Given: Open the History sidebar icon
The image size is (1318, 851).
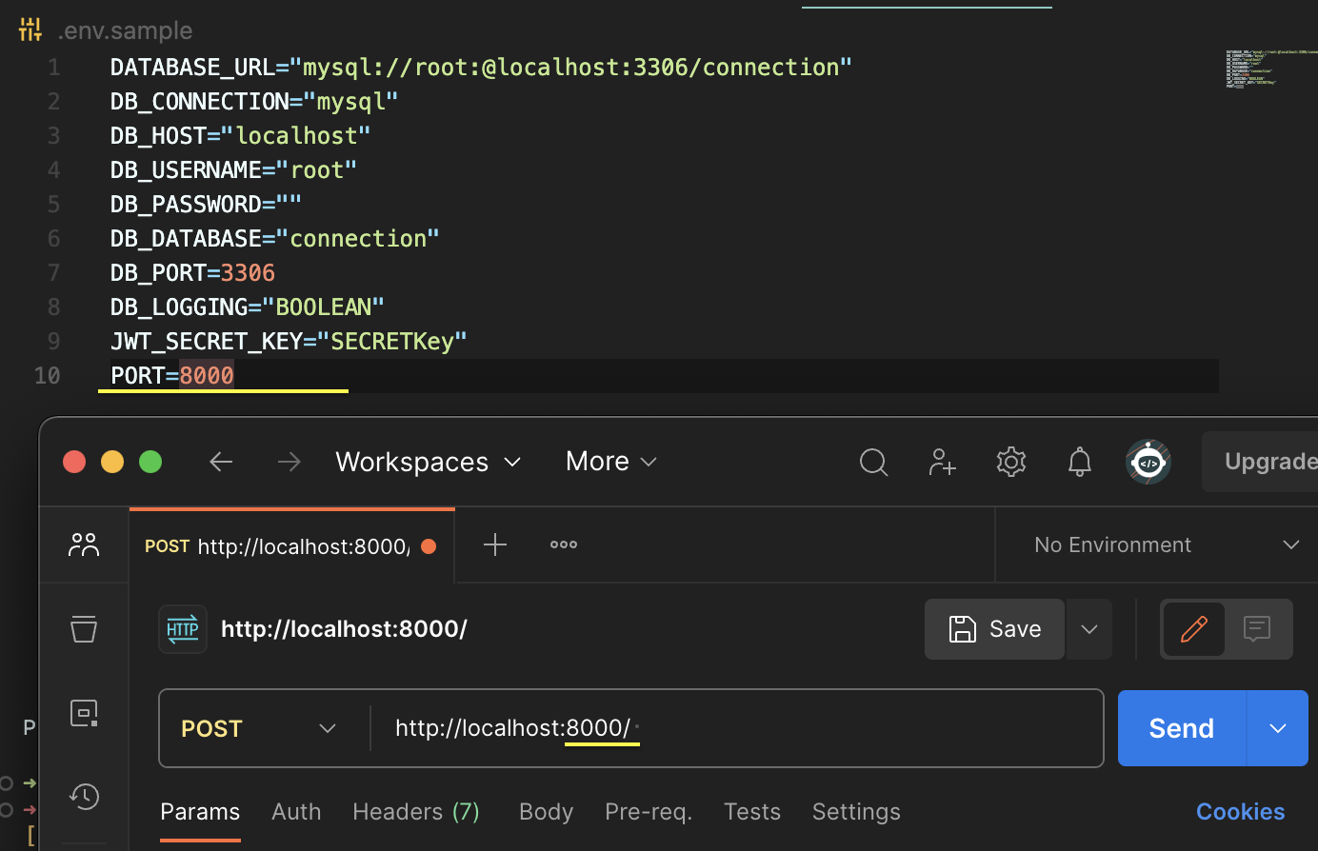Looking at the screenshot, I should (84, 796).
